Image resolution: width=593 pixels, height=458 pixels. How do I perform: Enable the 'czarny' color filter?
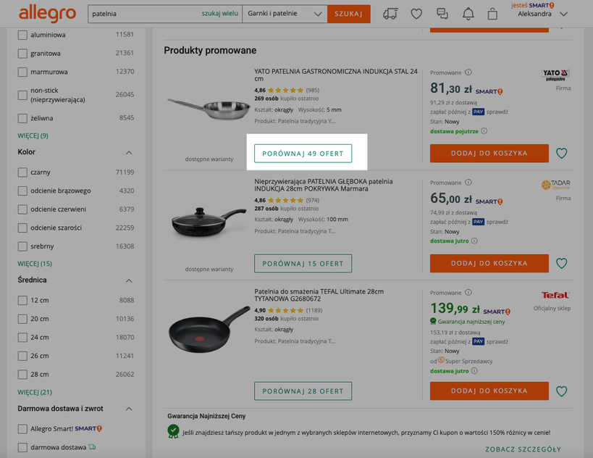[x=23, y=172]
